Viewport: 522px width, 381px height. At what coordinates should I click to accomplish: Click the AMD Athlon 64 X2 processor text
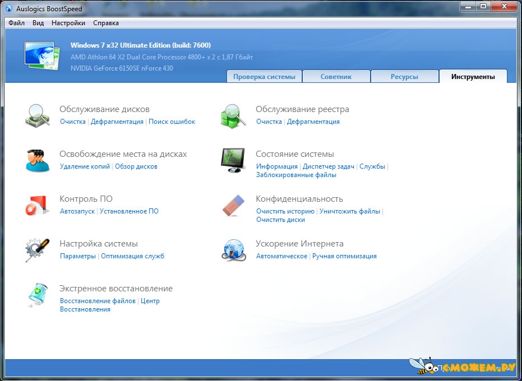pyautogui.click(x=162, y=57)
